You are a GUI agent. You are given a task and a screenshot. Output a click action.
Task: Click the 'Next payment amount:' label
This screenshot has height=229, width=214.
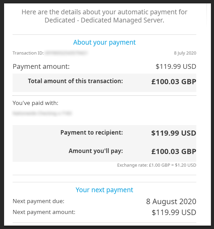[x=44, y=212]
